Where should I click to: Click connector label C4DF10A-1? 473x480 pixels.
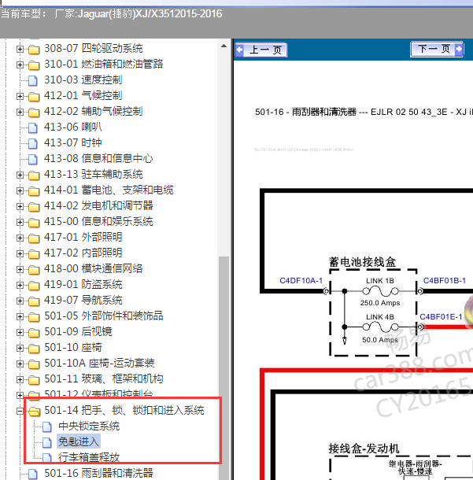(301, 280)
